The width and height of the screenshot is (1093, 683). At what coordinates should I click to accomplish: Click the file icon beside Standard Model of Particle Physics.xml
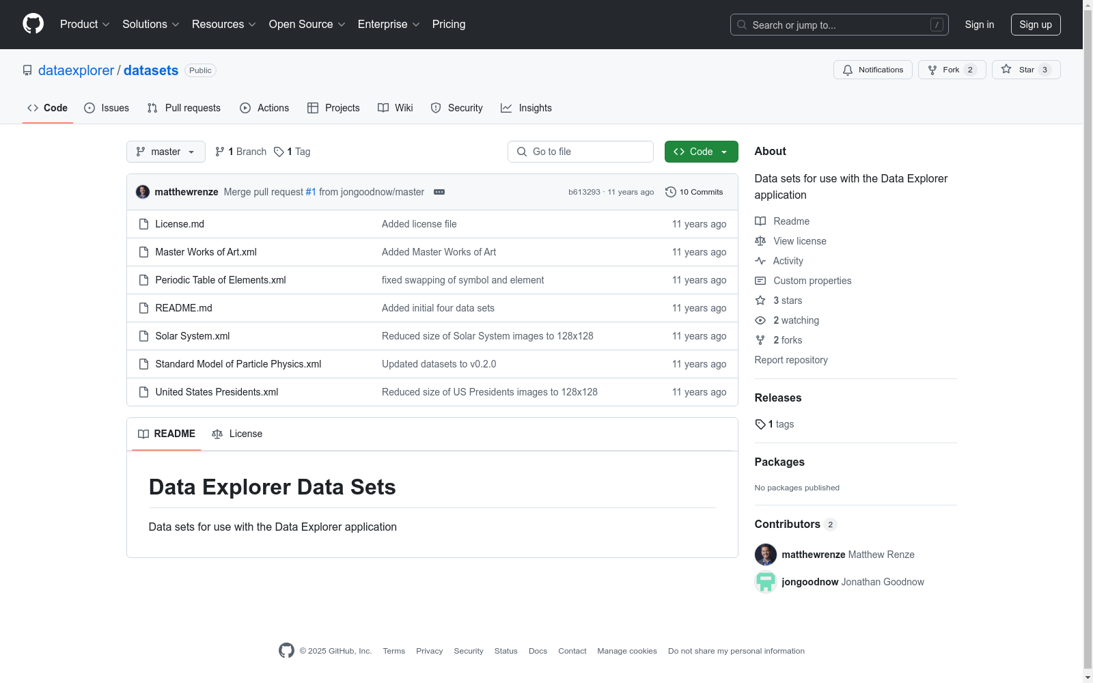coord(143,364)
